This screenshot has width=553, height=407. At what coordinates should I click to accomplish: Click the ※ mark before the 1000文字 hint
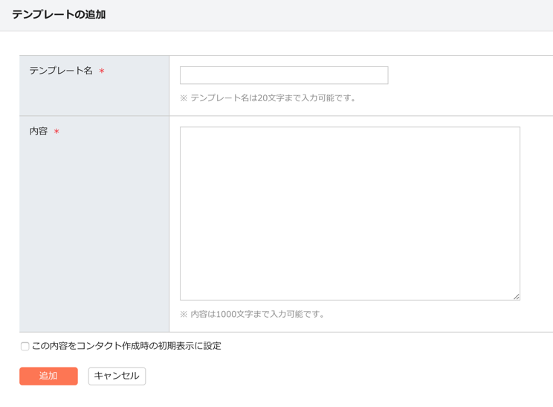click(184, 314)
